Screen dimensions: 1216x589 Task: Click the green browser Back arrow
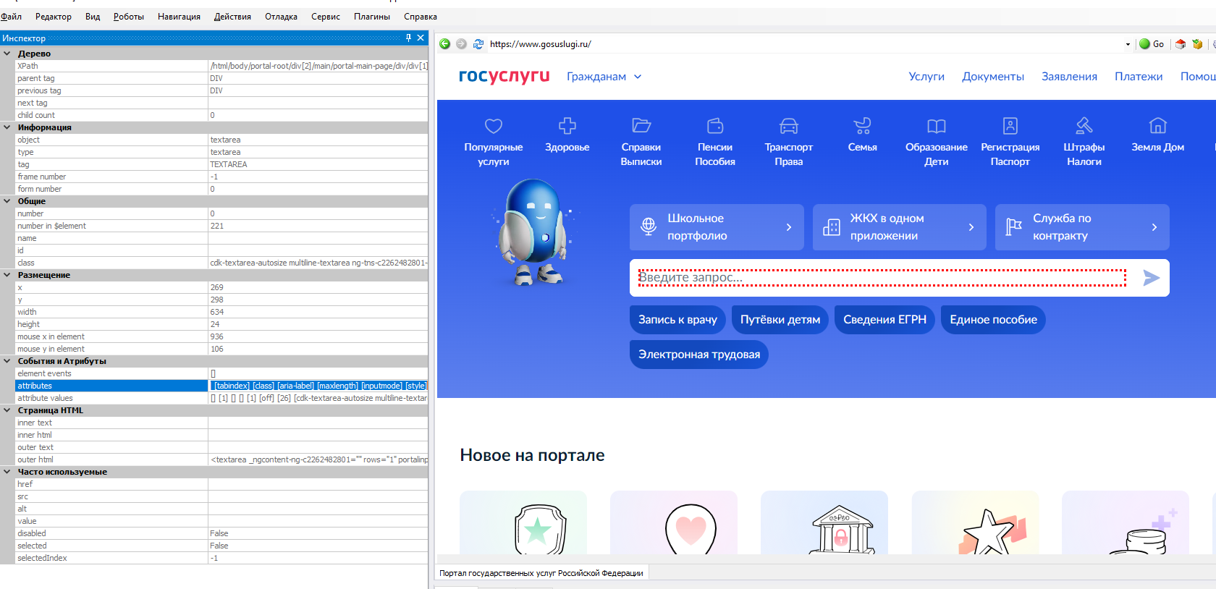(x=445, y=44)
